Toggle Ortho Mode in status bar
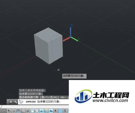Viewport: 135px width, 113px height. click(x=23, y=111)
